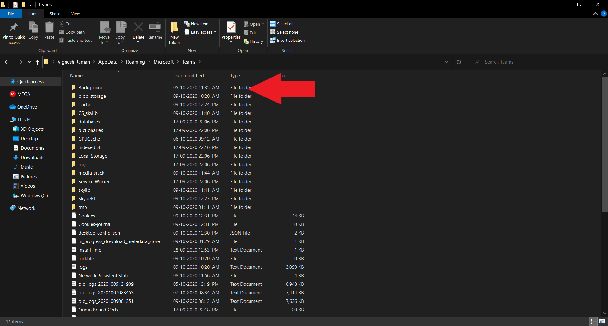
Task: Create a New folder from ribbon
Action: pyautogui.click(x=174, y=33)
